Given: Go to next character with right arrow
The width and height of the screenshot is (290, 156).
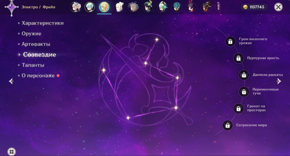Looking at the screenshot, I should [279, 81].
